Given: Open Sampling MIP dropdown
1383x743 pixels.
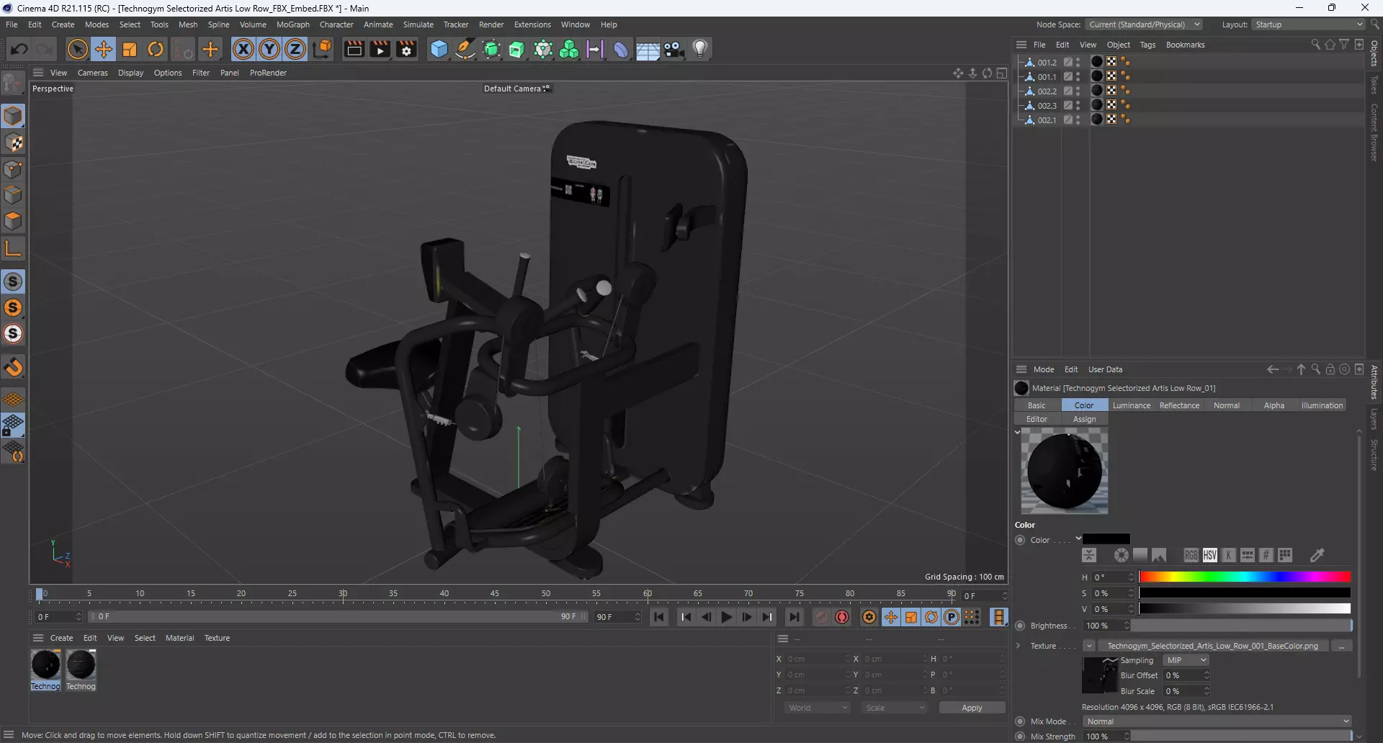Looking at the screenshot, I should 1186,660.
